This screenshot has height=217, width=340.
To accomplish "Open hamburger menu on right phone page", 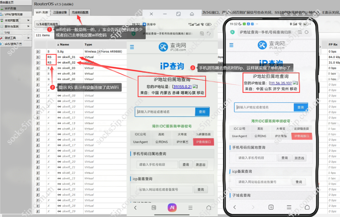I will coord(231,45).
